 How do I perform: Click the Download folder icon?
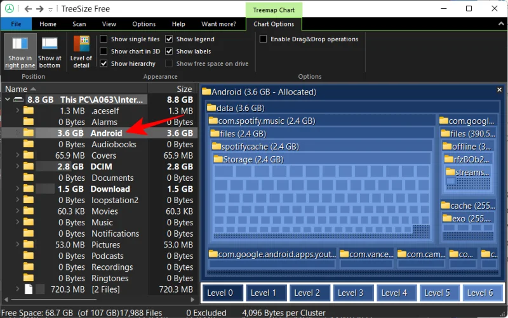tap(29, 189)
